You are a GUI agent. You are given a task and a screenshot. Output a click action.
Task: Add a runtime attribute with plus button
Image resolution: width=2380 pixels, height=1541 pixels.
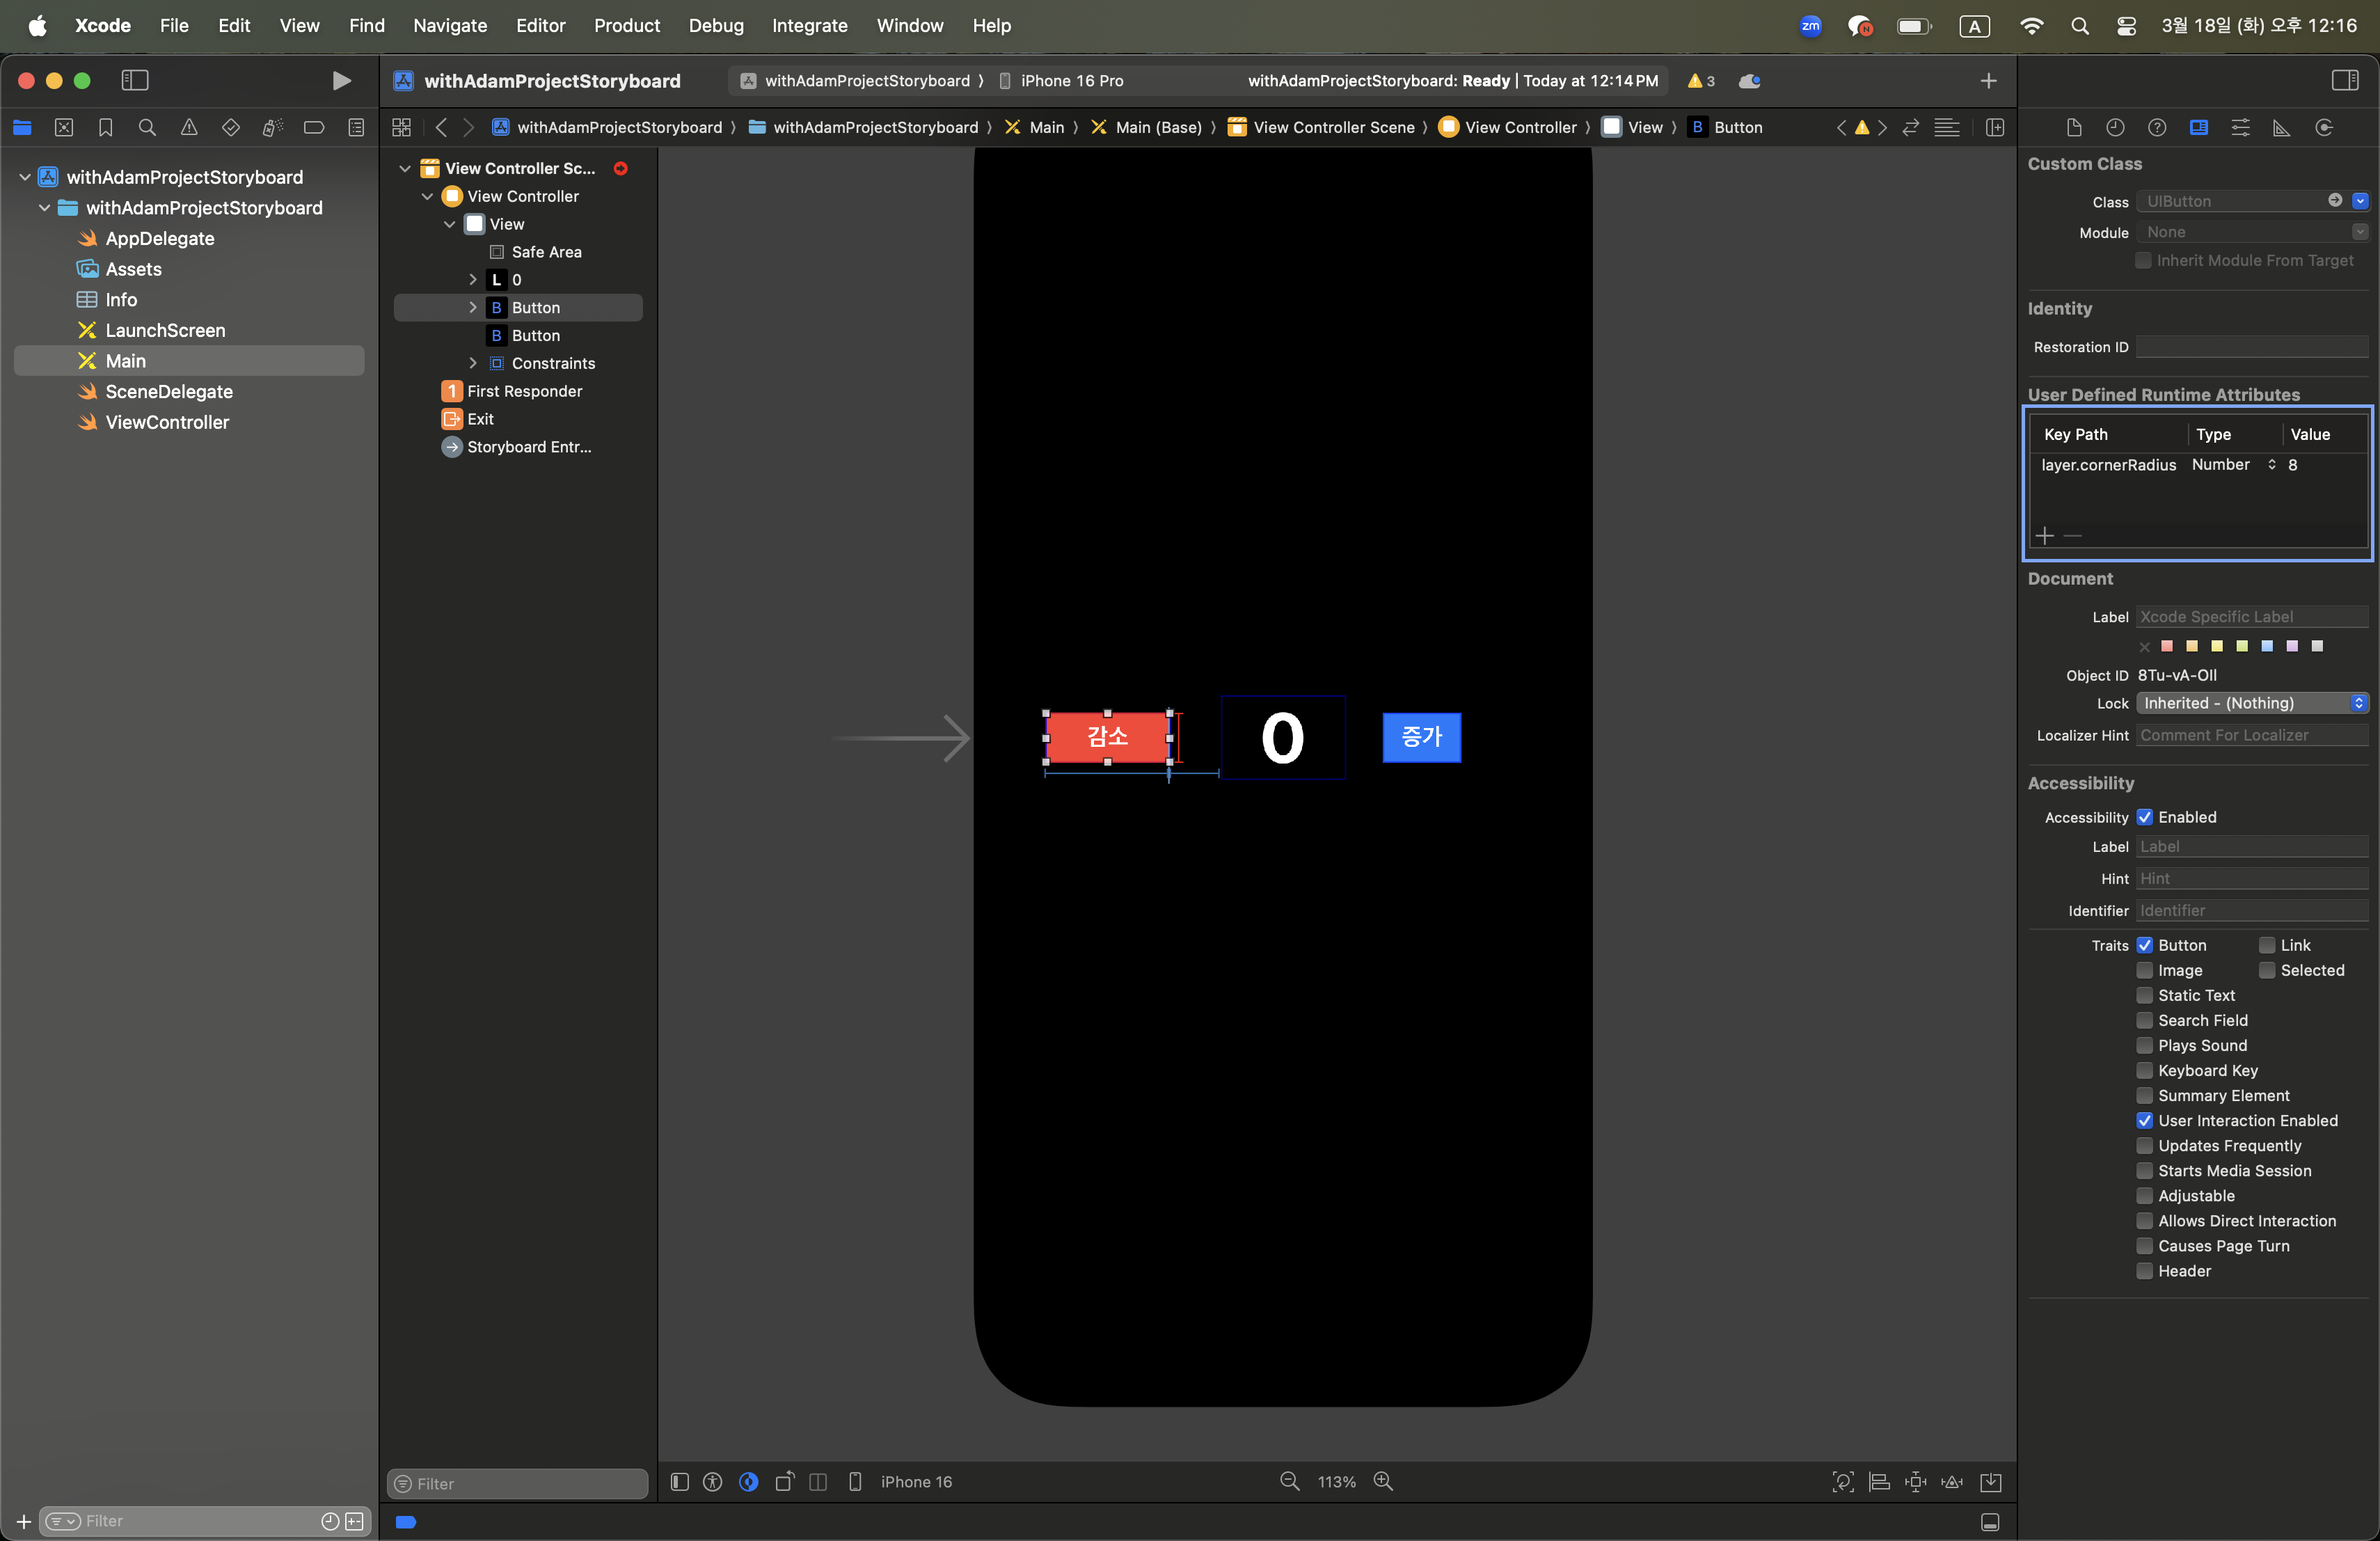click(2044, 536)
